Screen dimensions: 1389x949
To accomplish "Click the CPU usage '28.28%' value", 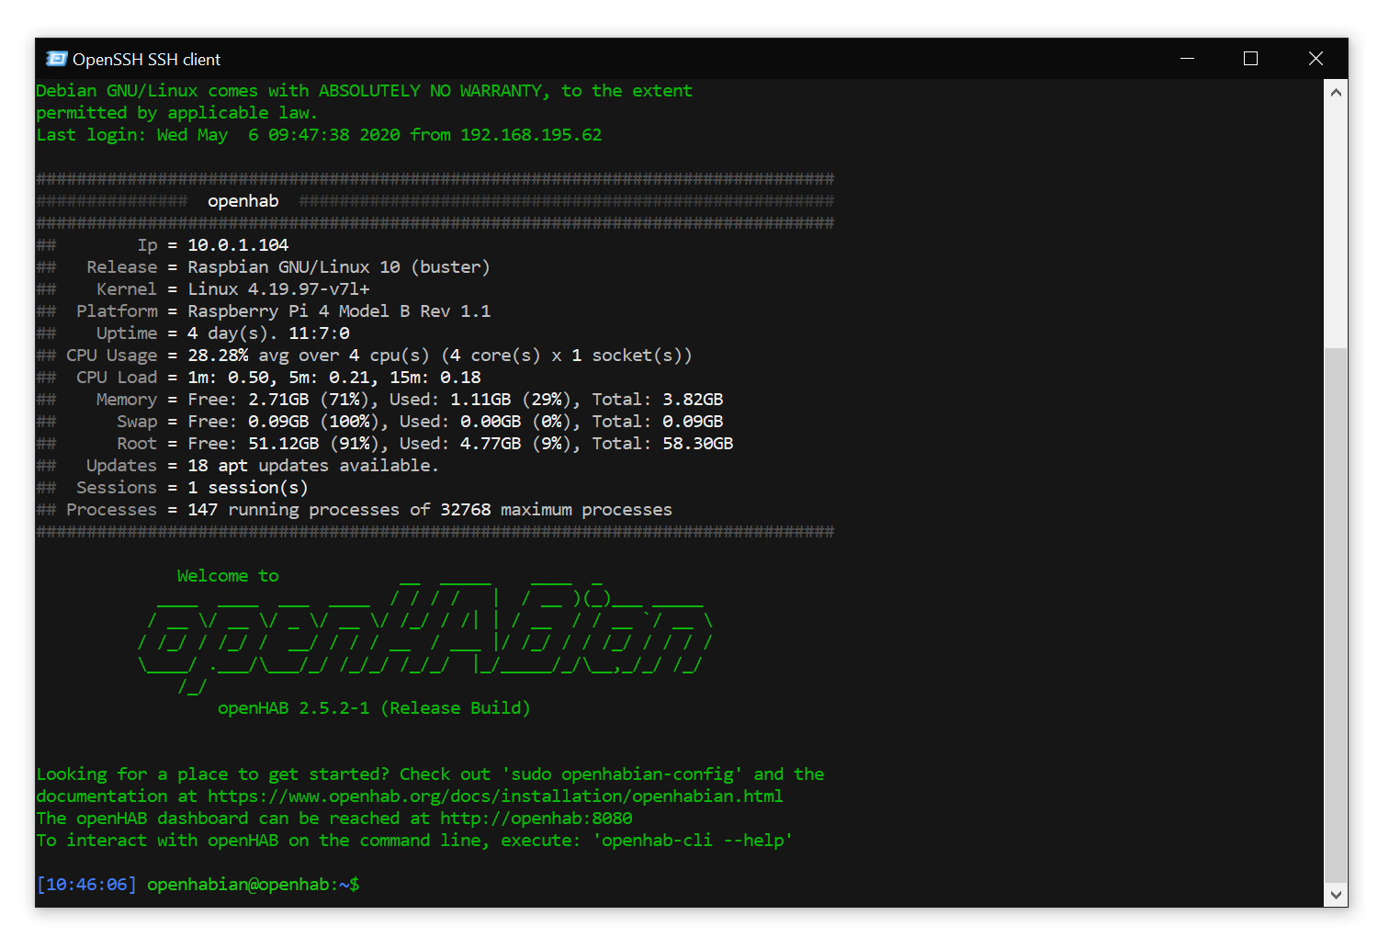I will coord(218,356).
